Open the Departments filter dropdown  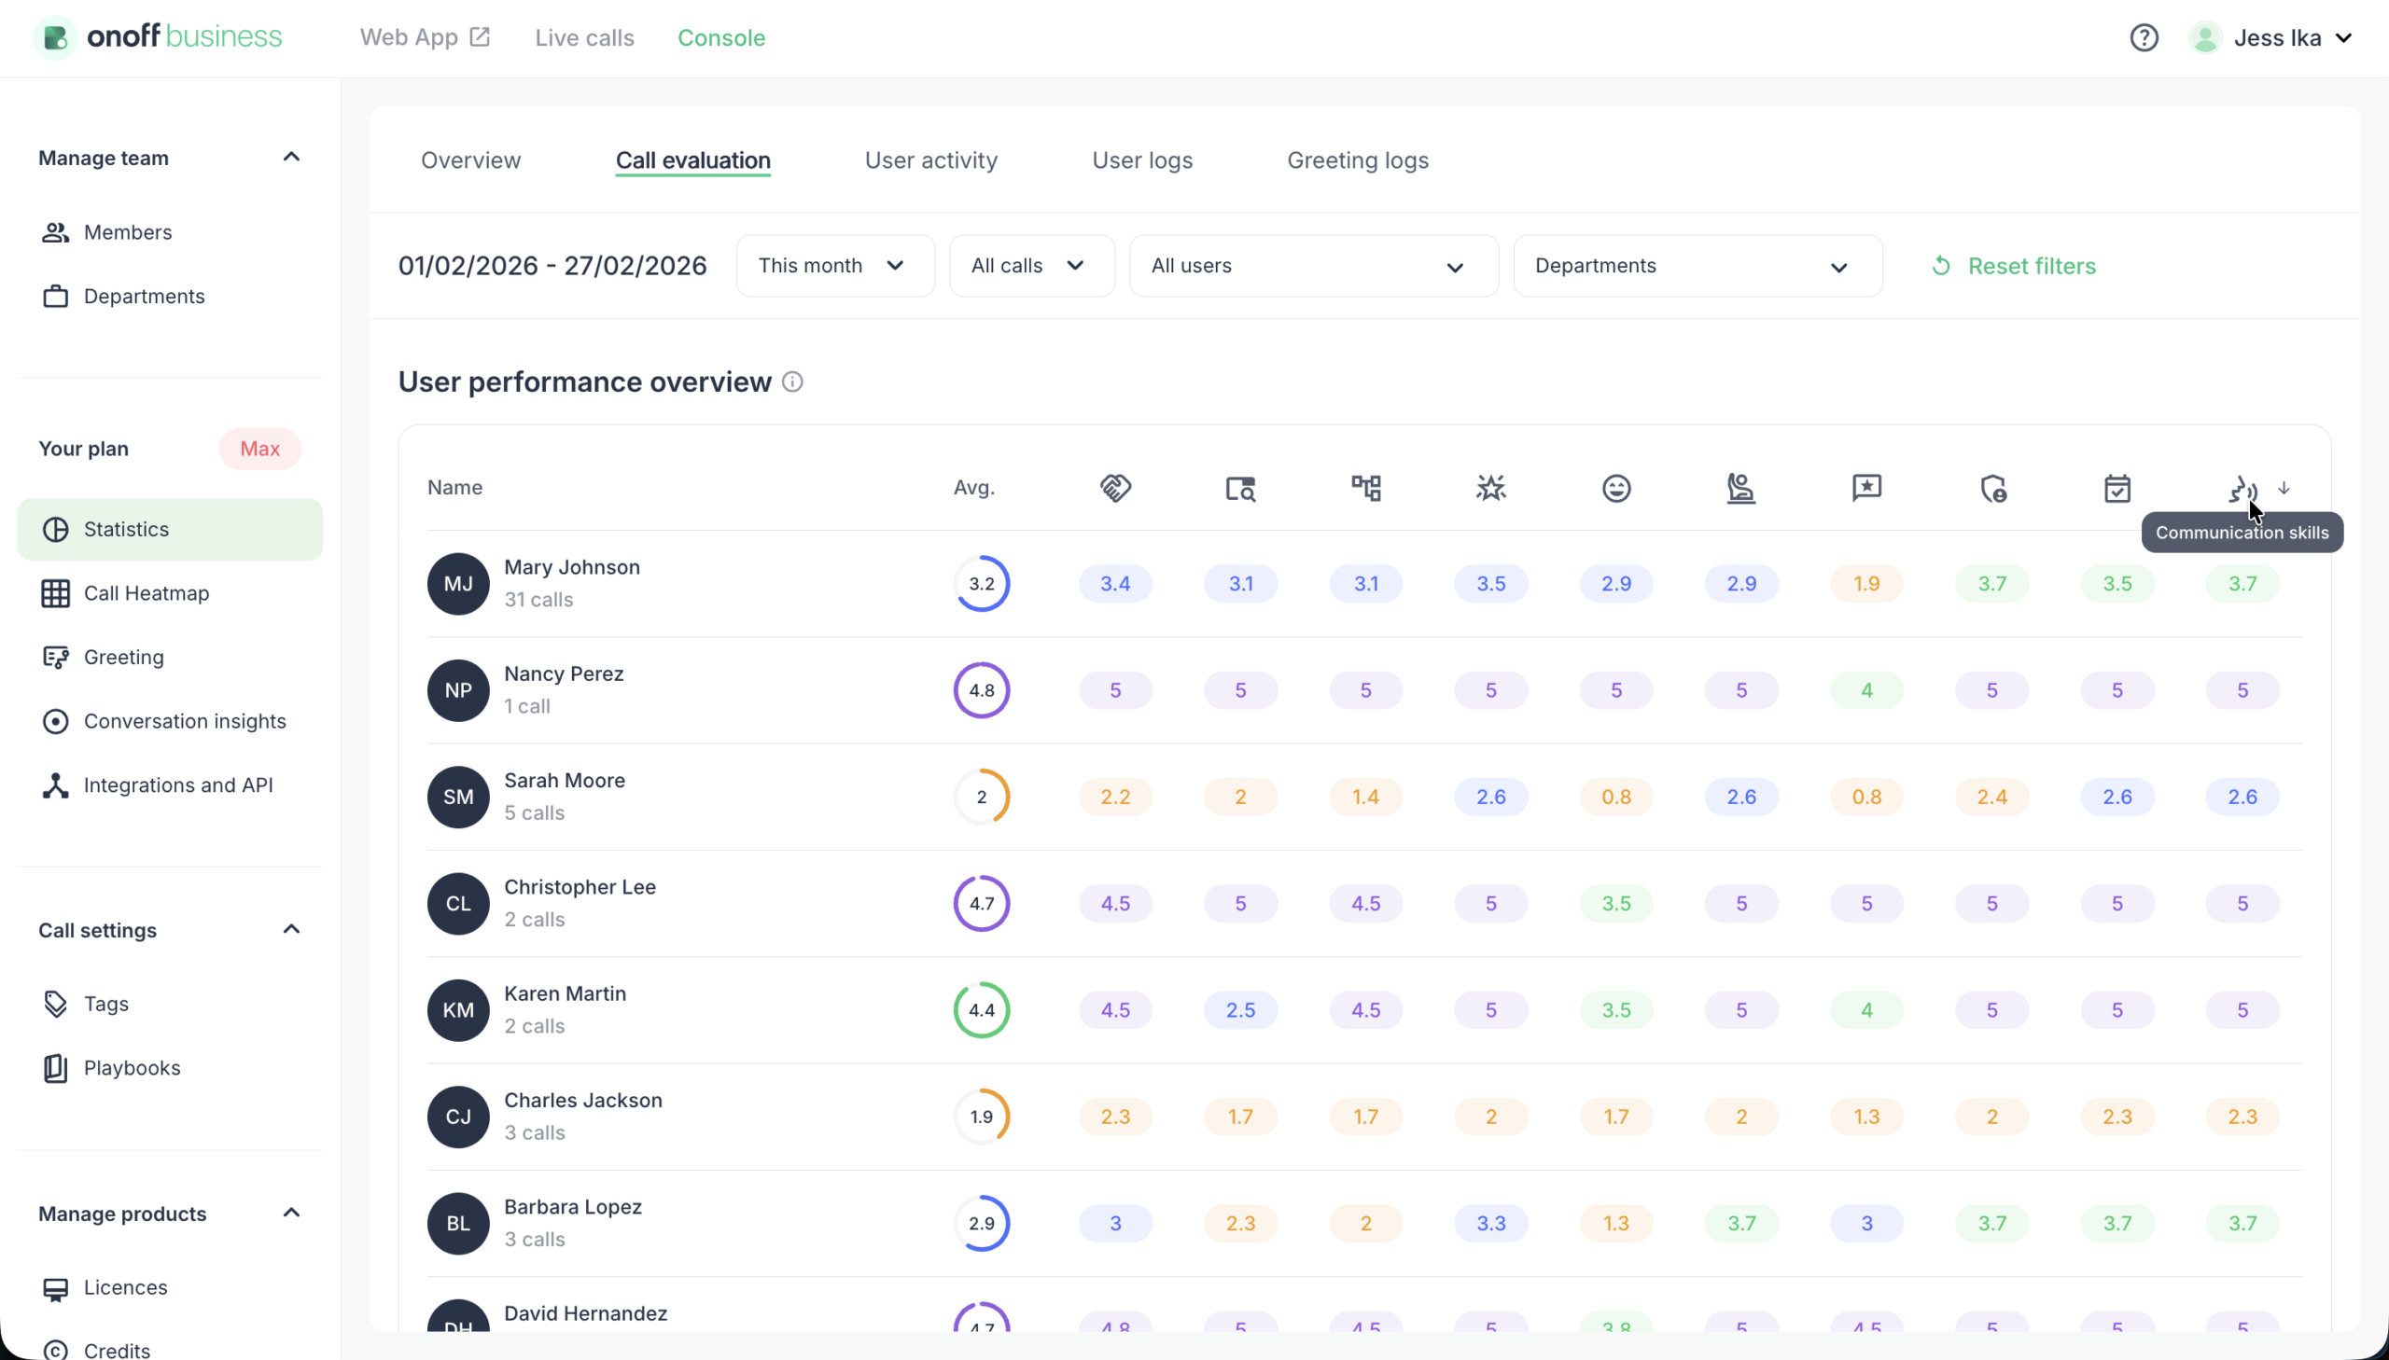point(1696,265)
